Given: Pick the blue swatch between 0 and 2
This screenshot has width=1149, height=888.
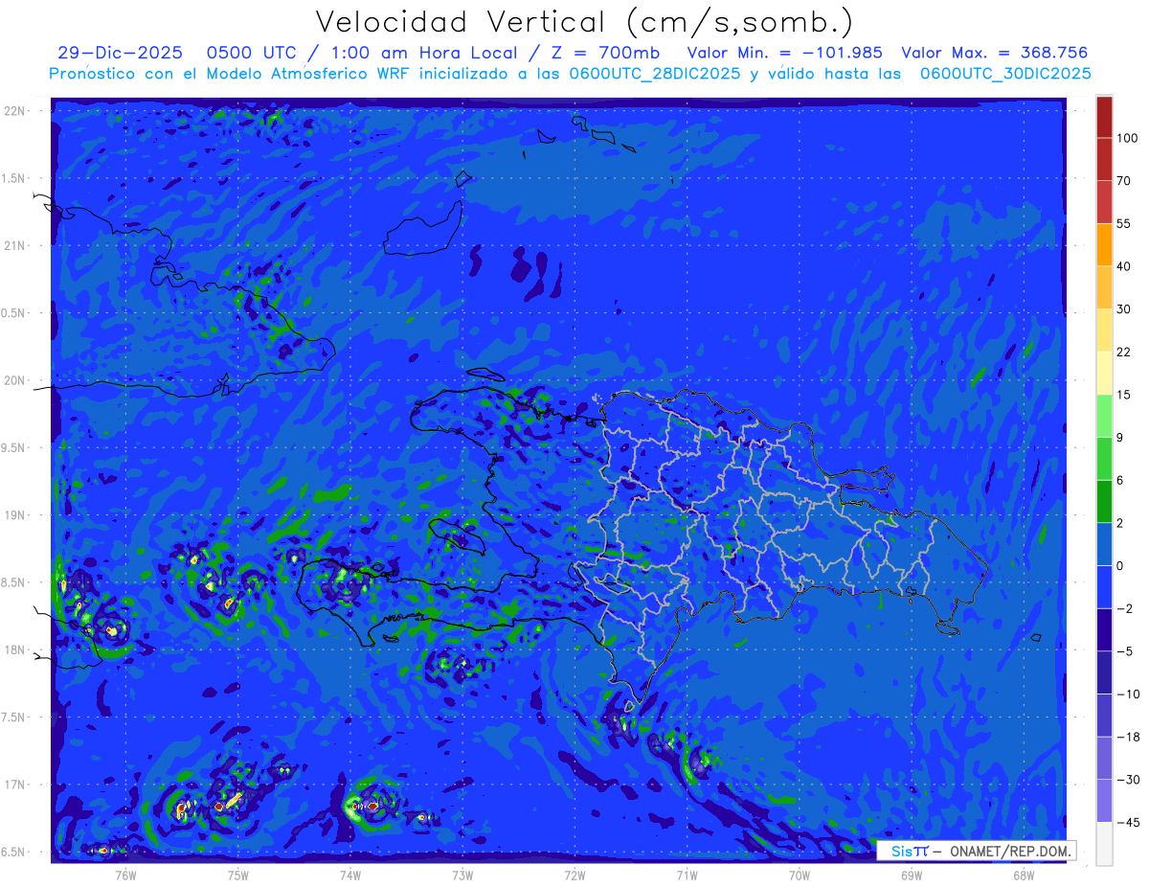Looking at the screenshot, I should pyautogui.click(x=1104, y=544).
